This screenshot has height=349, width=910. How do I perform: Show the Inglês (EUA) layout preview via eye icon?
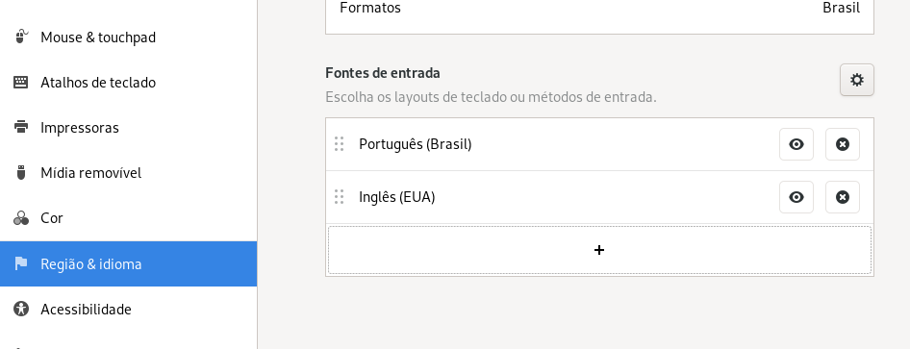tap(796, 197)
